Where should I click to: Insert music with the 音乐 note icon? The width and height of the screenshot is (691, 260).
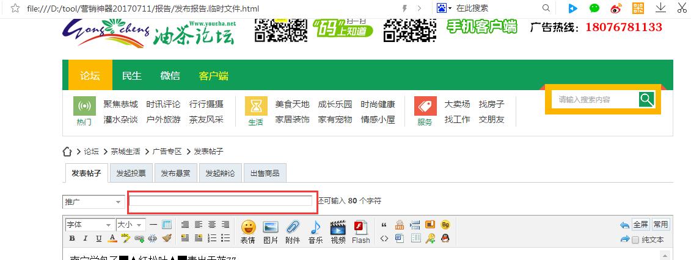315,231
